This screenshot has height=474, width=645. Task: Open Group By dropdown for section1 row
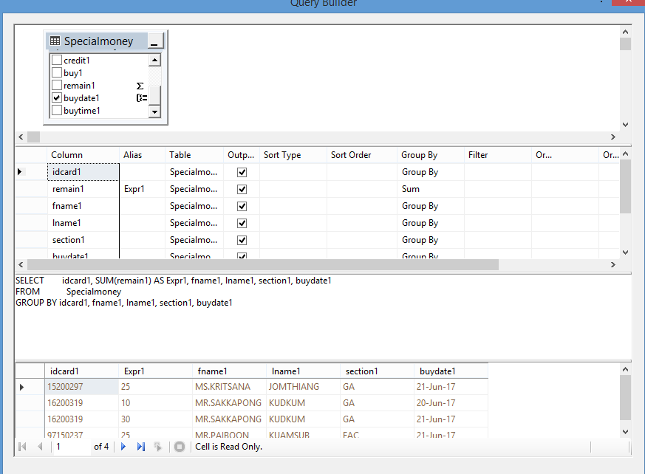tap(431, 240)
